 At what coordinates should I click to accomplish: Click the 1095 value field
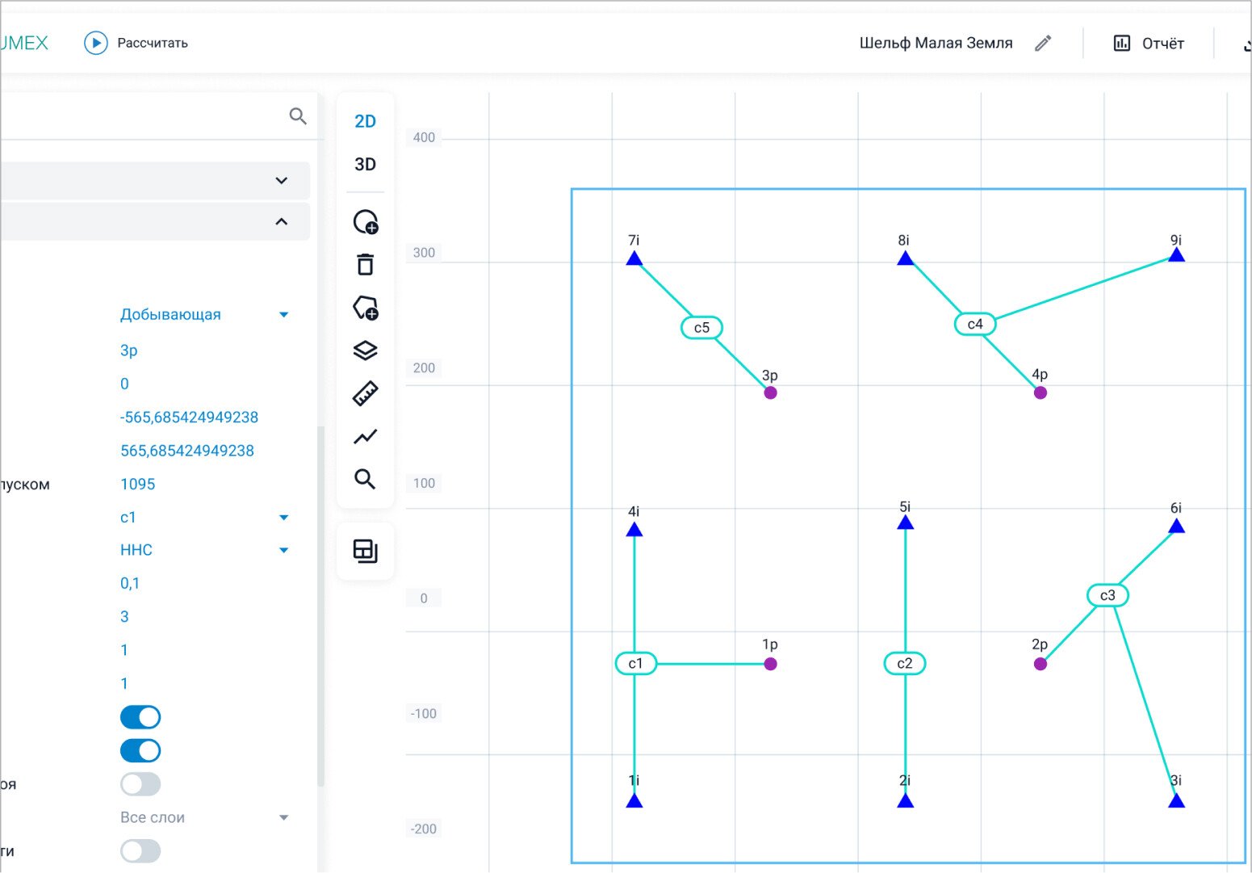[138, 485]
